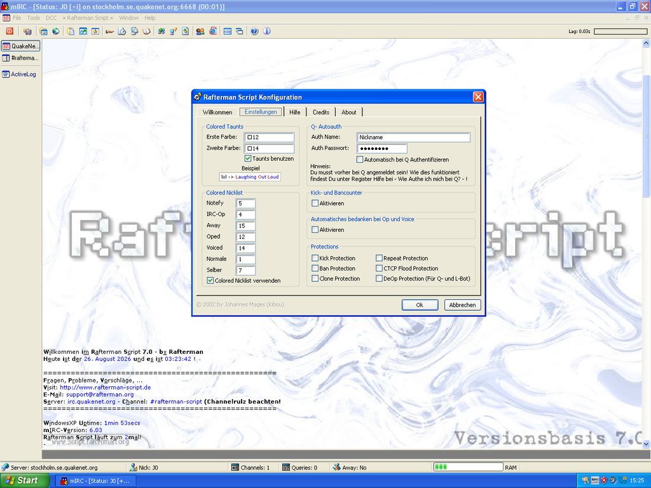Click the Notefy color number field
The width and height of the screenshot is (651, 488).
[x=245, y=203]
